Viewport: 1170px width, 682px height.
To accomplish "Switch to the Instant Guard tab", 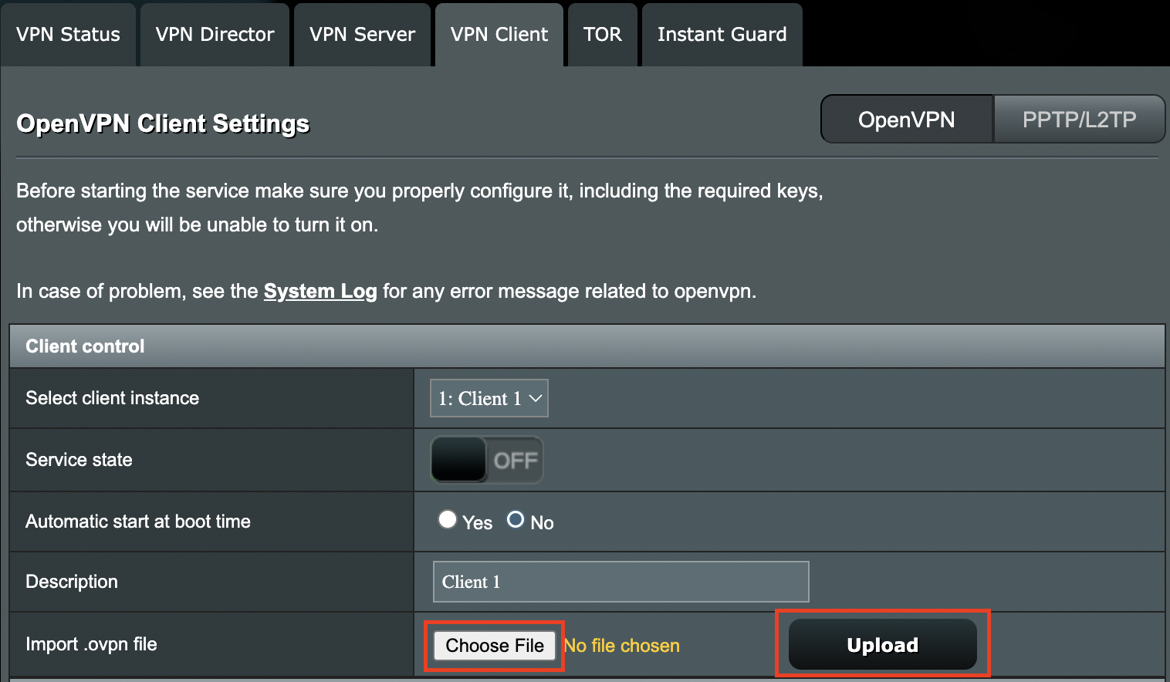I will click(x=722, y=35).
